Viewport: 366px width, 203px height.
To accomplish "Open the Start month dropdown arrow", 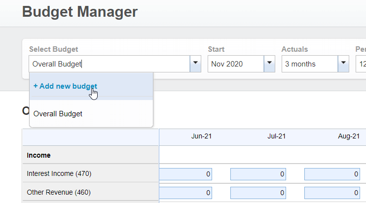I will click(269, 64).
